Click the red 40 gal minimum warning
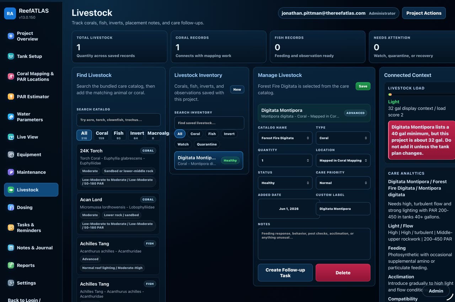This screenshot has height=302, width=455. click(422, 140)
